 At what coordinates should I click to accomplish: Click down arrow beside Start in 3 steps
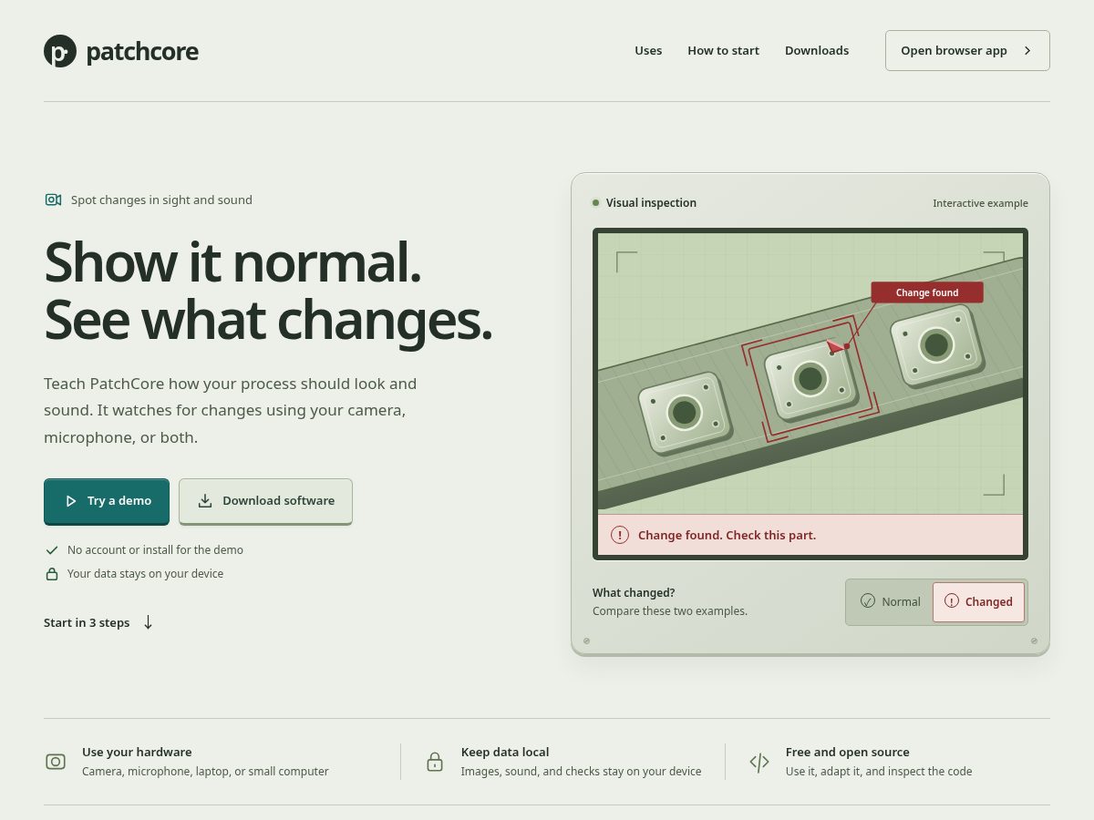point(148,622)
